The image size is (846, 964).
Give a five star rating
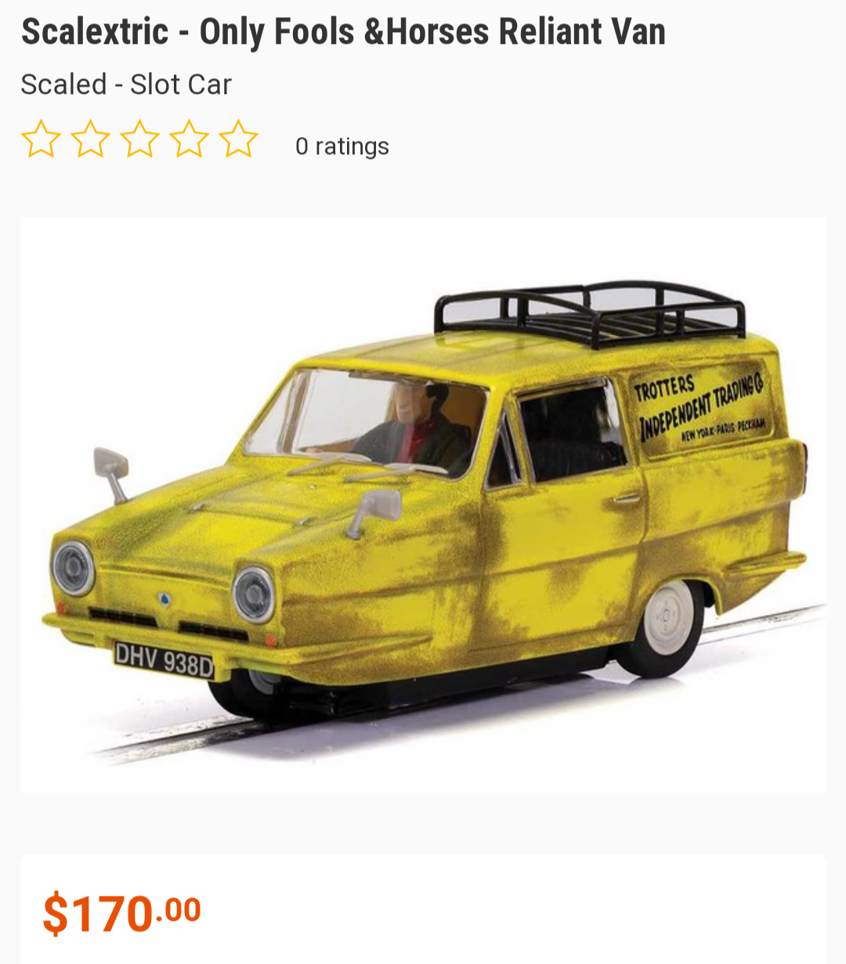click(x=238, y=139)
